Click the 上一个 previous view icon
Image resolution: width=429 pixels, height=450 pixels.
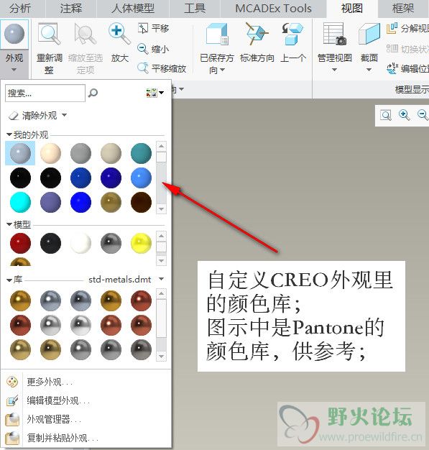click(292, 35)
